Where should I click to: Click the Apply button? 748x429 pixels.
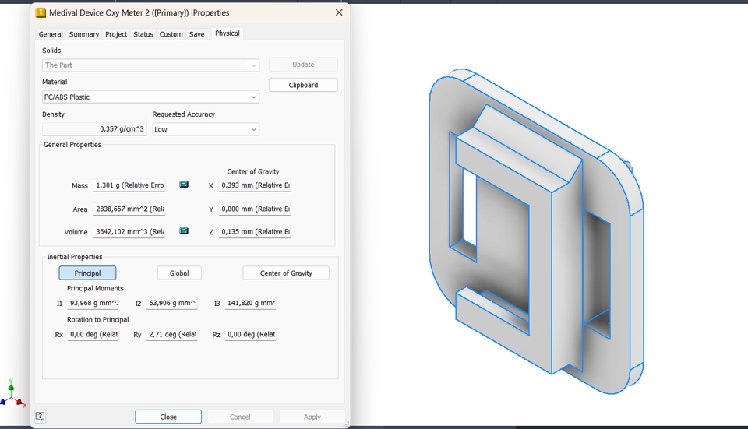pyautogui.click(x=312, y=417)
